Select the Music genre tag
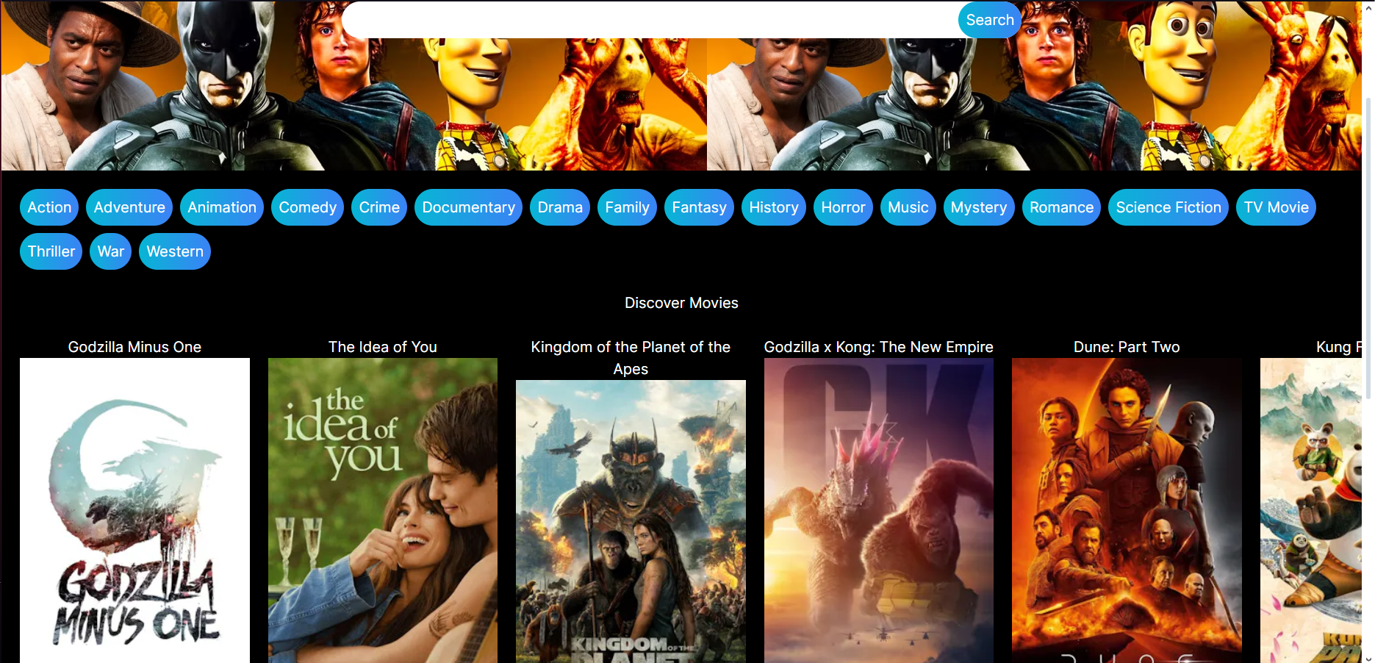This screenshot has width=1375, height=663. pos(908,207)
